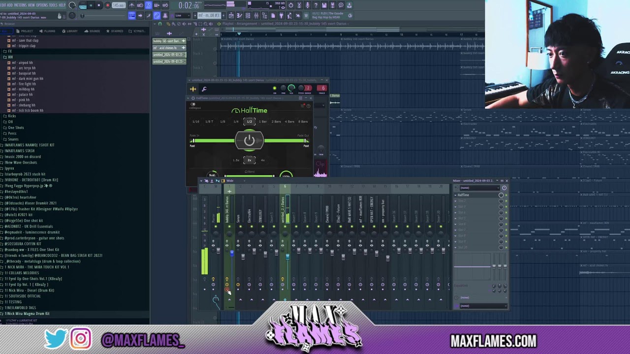Open the HalfTime wrapper gear settings
Image resolution: width=630 pixels, height=354 pixels.
coord(192,98)
